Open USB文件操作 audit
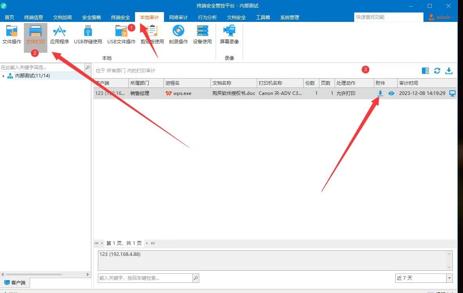 [x=121, y=35]
